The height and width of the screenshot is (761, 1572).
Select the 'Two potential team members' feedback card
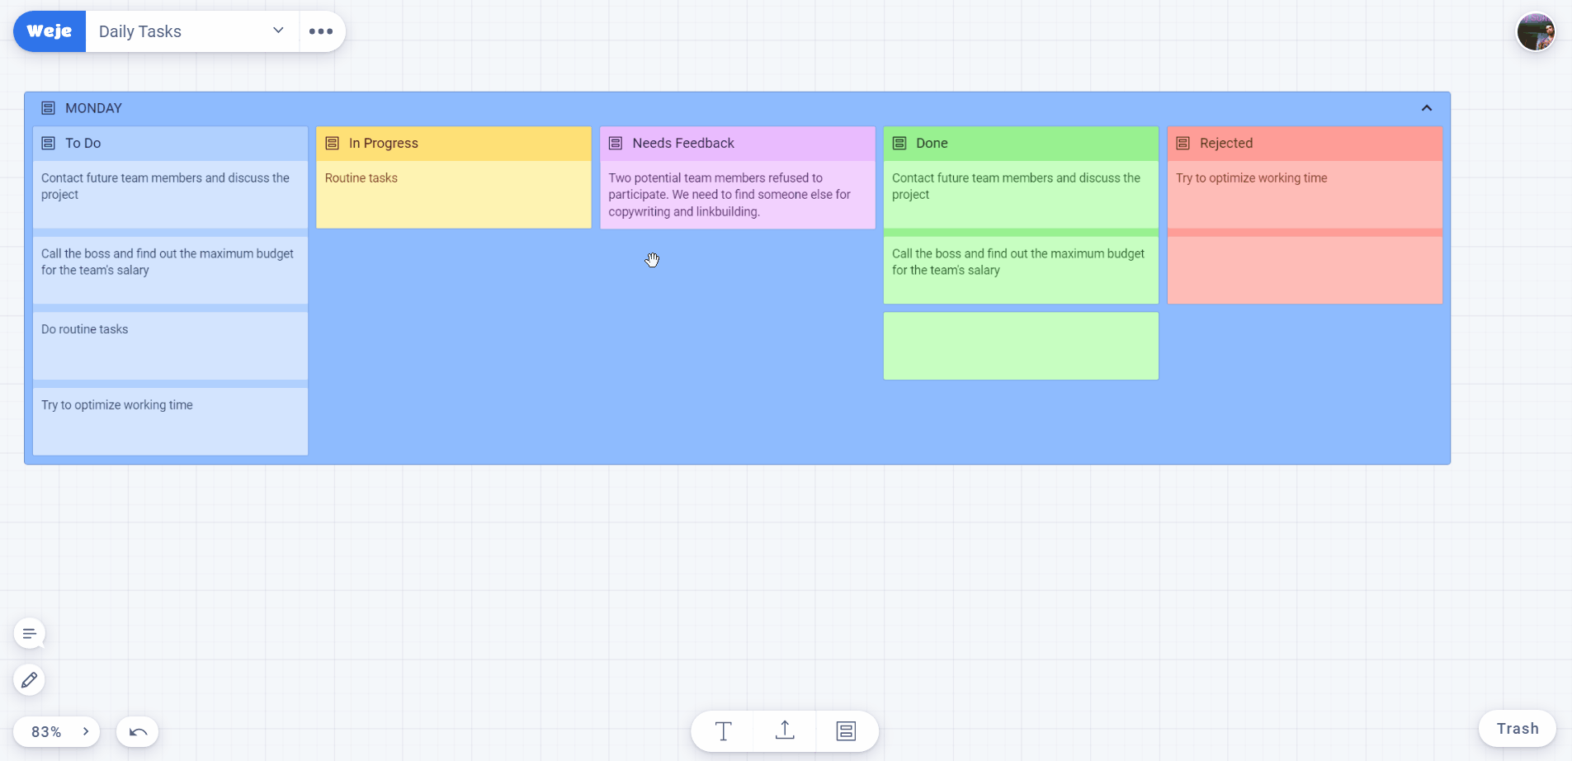tap(737, 194)
